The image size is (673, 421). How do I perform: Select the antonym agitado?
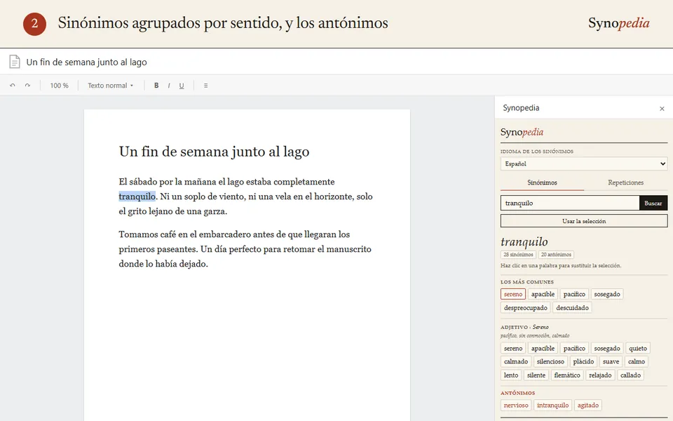click(x=588, y=405)
